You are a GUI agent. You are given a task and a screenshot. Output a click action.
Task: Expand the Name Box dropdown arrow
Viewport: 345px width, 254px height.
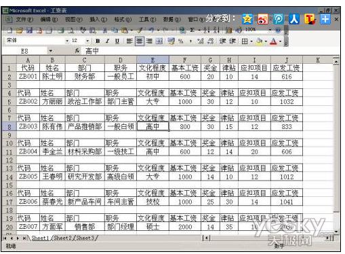pyautogui.click(x=51, y=51)
